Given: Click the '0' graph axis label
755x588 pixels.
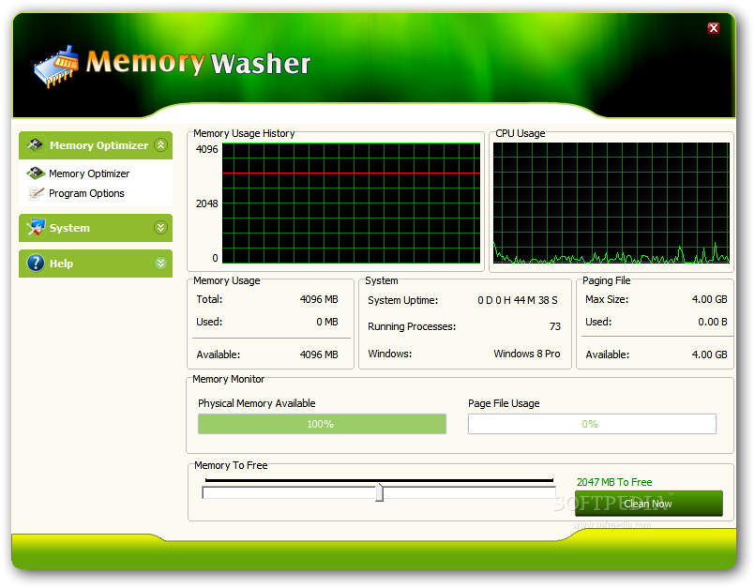Looking at the screenshot, I should click(215, 258).
